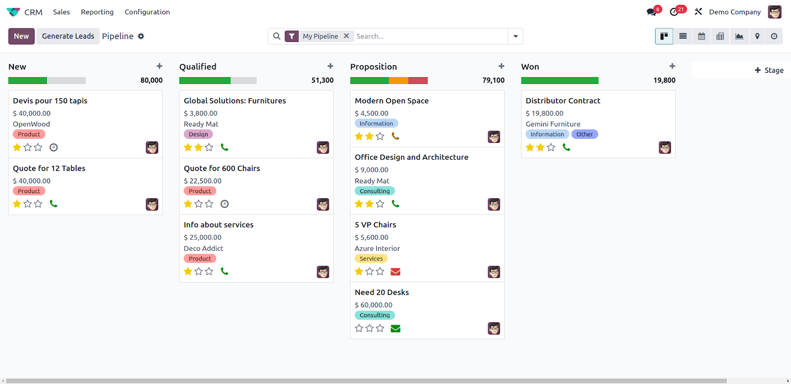Open Demo Company switcher
The image size is (791, 384).
pyautogui.click(x=735, y=12)
